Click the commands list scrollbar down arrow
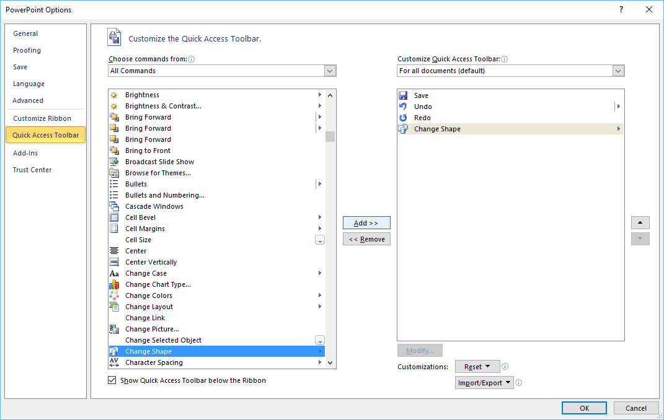 click(x=330, y=363)
